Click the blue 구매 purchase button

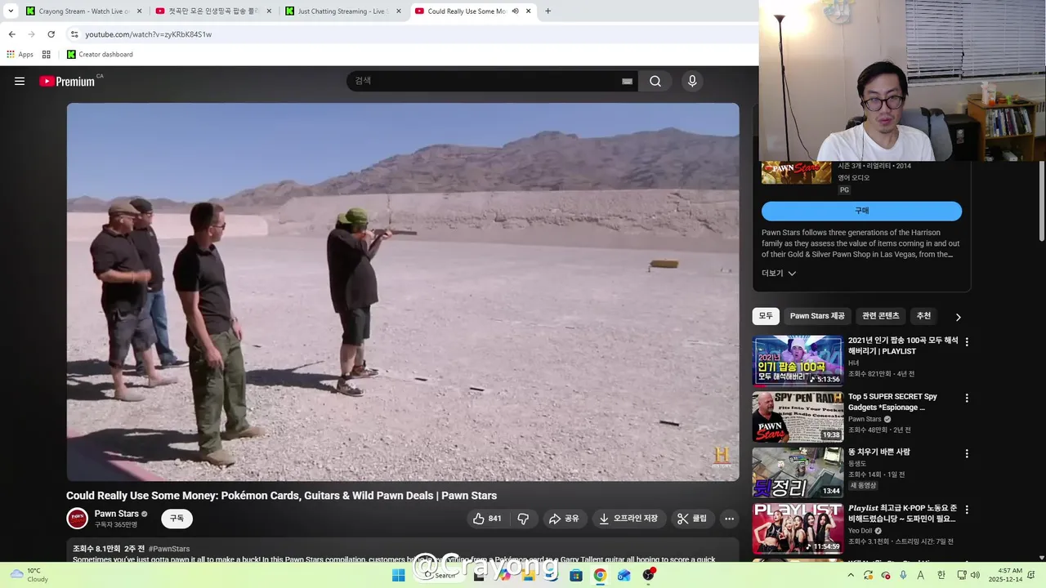click(x=861, y=211)
